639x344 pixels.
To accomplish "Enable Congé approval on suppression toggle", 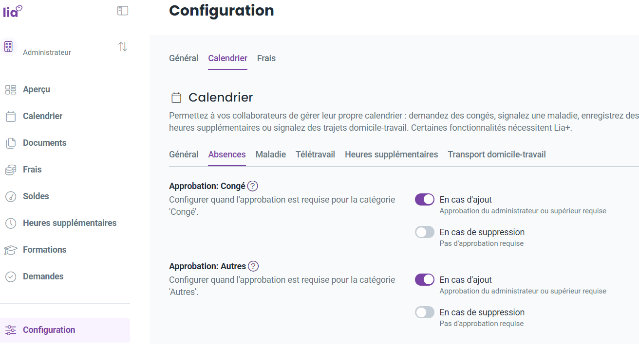I will [x=425, y=232].
